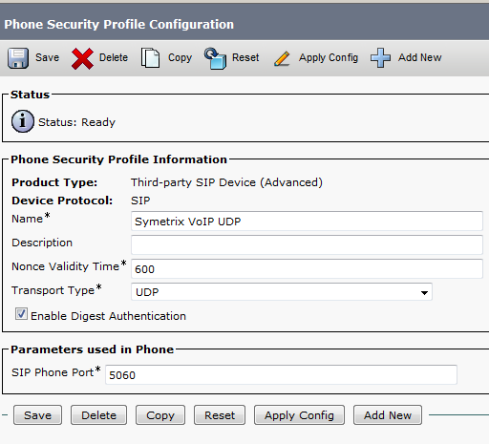Viewport: 489px width, 444px height.
Task: Click the bottom Reset button
Action: point(220,415)
